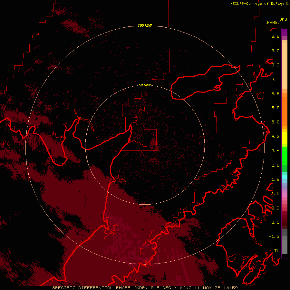Viewport: 290px width, 290px height.
Task: Click the 2.6 value on the color scale
Action: (275, 165)
